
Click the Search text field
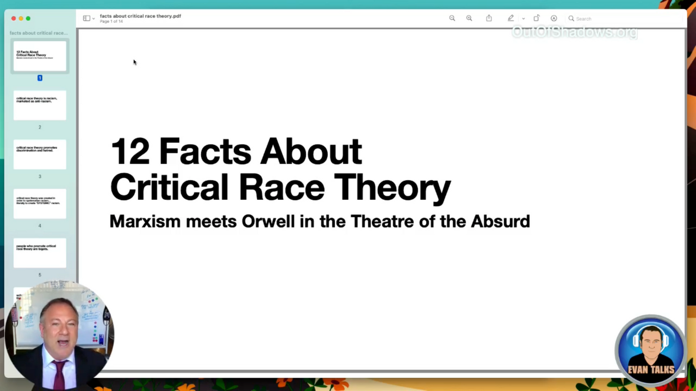pos(598,19)
